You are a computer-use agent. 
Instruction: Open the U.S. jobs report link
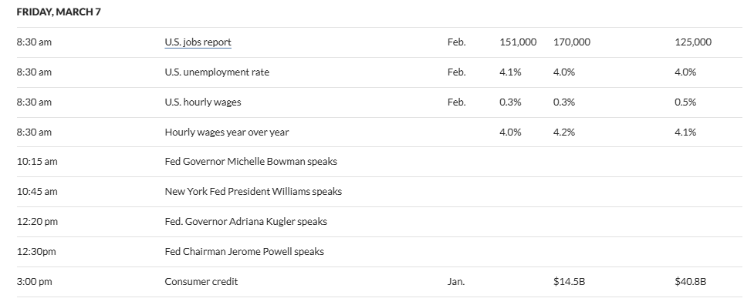coord(198,42)
